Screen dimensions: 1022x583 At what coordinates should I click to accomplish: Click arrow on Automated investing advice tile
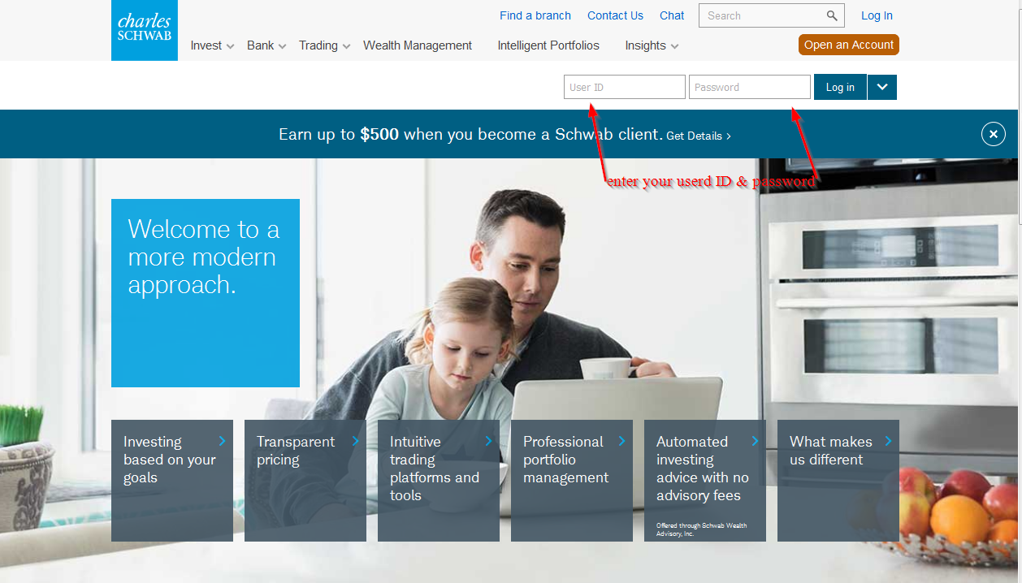(x=755, y=441)
